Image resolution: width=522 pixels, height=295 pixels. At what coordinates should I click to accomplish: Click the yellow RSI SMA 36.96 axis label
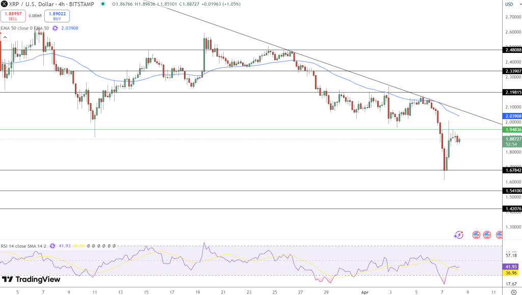pyautogui.click(x=511, y=273)
